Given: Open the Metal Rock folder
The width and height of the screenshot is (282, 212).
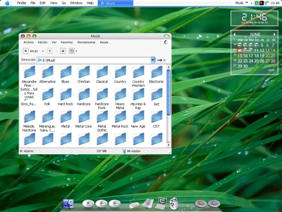Looking at the screenshot, I should (120, 119).
